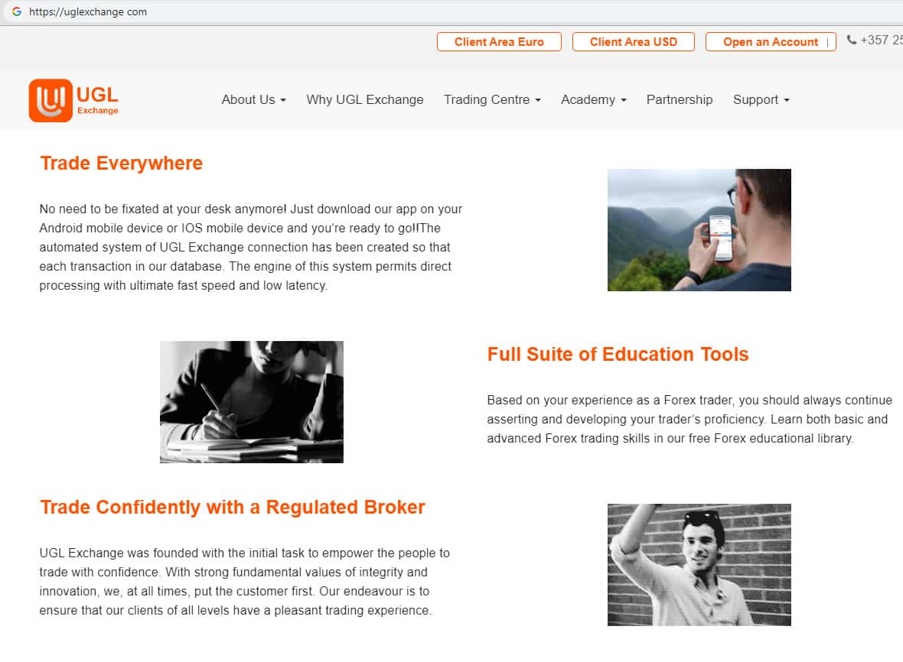Go to the Partnership page
This screenshot has height=662, width=903.
tap(679, 99)
